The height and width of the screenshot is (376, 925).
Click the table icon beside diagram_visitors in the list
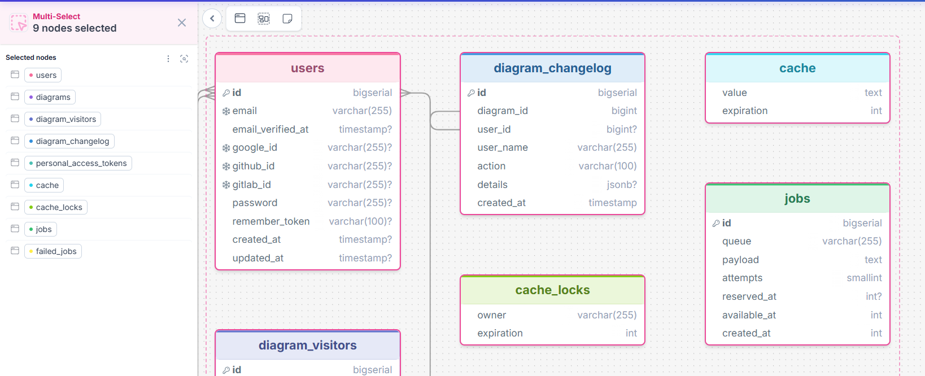15,119
